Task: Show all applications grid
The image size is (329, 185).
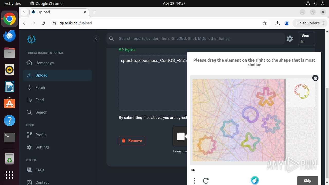Action: tap(10, 175)
